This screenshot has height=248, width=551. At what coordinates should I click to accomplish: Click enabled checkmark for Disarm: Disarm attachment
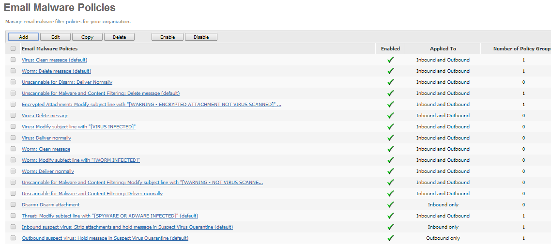tap(390, 205)
